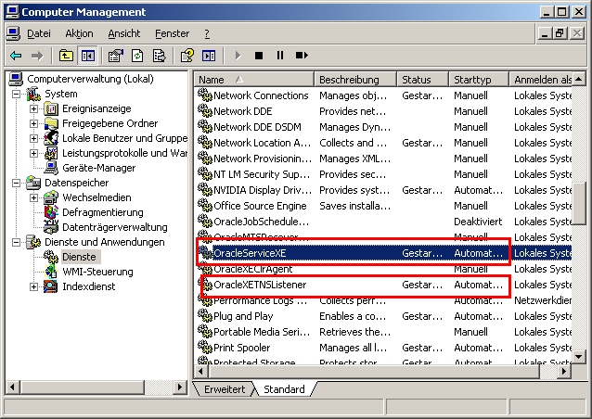Open the Fenster menu
This screenshot has height=419, width=592.
(x=172, y=33)
